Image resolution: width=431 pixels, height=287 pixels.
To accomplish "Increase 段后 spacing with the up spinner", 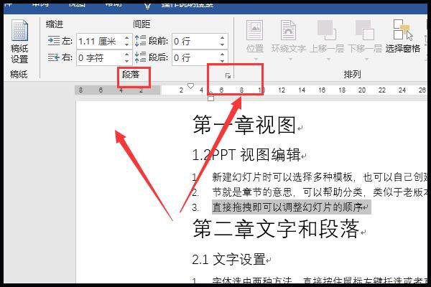I will point(222,55).
